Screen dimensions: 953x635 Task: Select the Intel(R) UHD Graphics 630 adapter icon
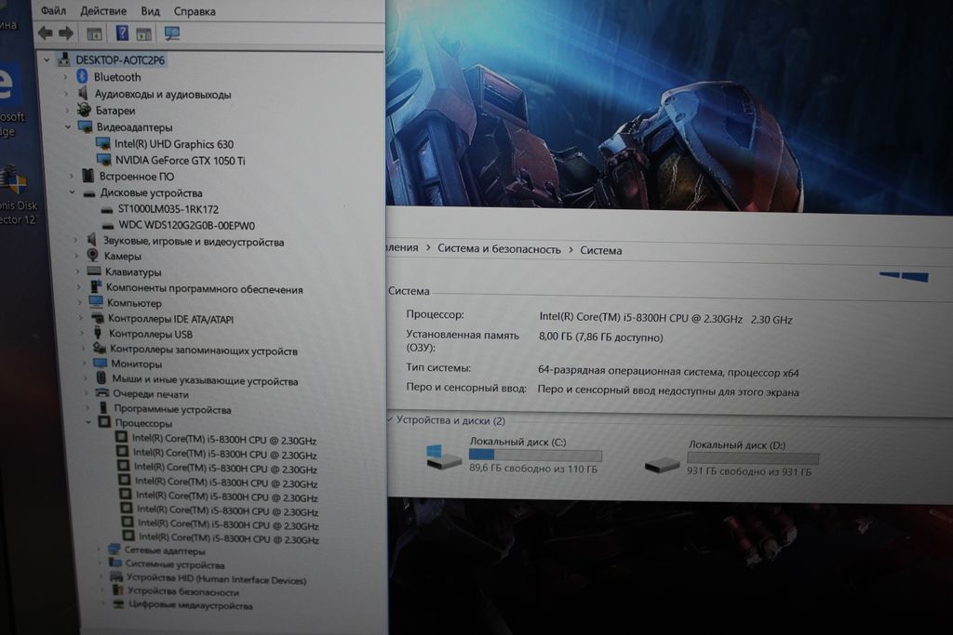pos(102,144)
